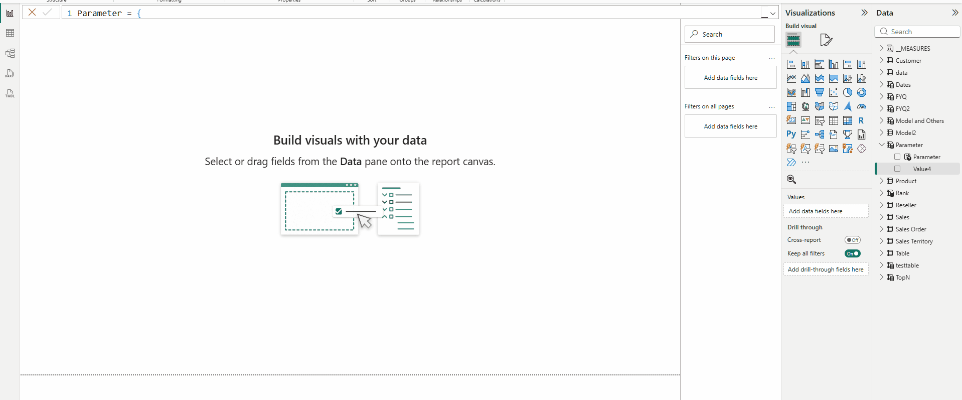Toggle Cross-report drill through switch
Image resolution: width=962 pixels, height=400 pixels.
853,240
